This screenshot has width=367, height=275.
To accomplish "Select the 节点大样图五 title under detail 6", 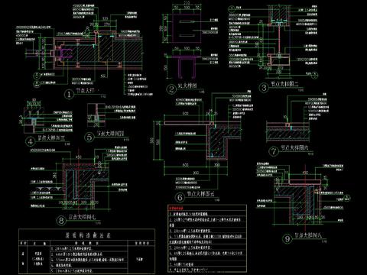I will (200, 194).
